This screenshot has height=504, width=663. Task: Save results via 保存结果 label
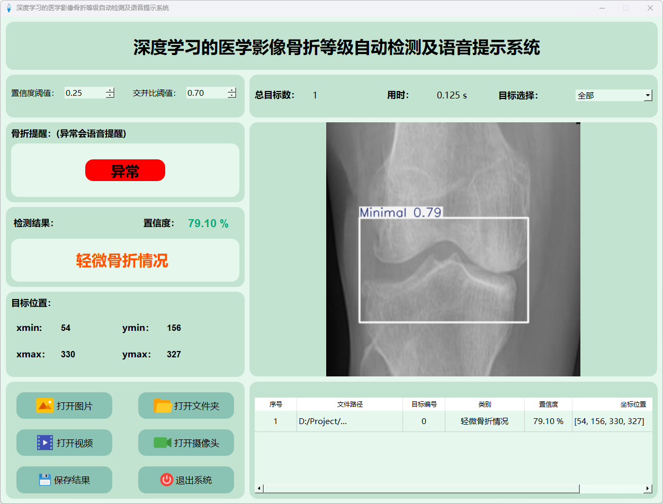(72, 480)
